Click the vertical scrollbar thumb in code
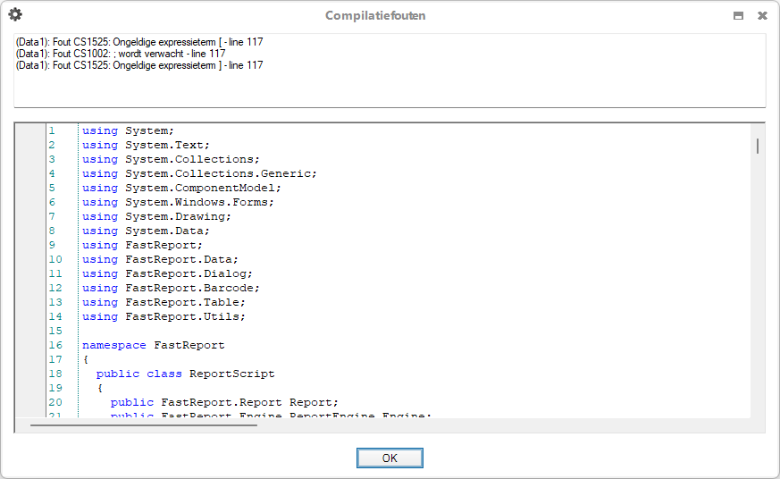 tap(758, 146)
